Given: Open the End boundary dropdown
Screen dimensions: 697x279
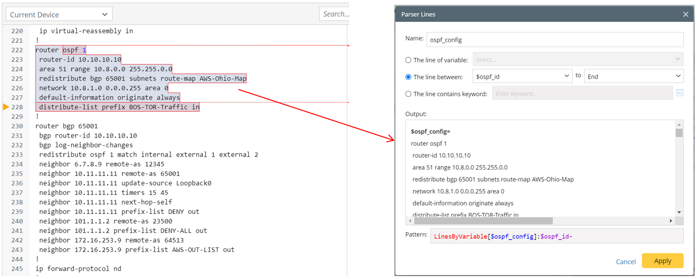Looking at the screenshot, I should [x=634, y=76].
